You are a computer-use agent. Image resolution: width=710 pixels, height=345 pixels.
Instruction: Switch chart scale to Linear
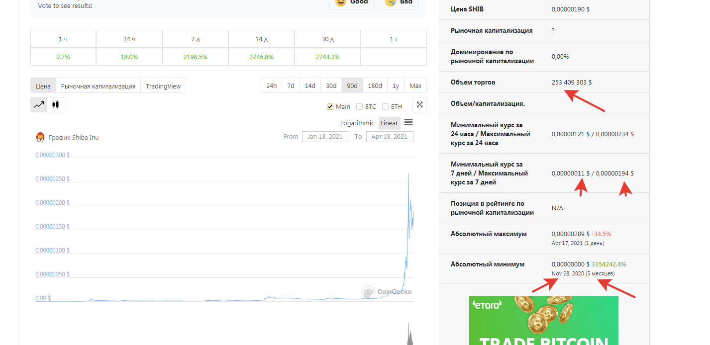tap(389, 123)
